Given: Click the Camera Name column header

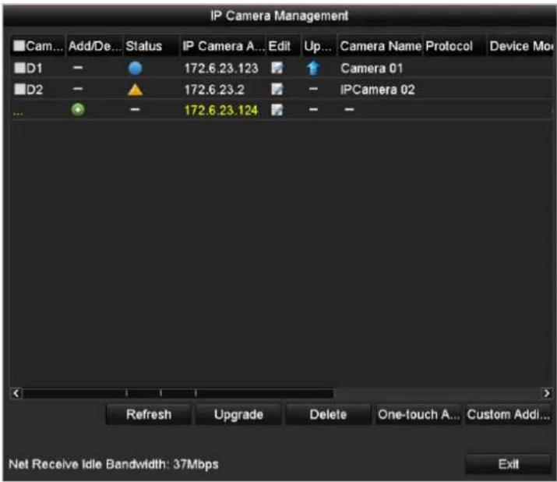Looking at the screenshot, I should 380,46.
